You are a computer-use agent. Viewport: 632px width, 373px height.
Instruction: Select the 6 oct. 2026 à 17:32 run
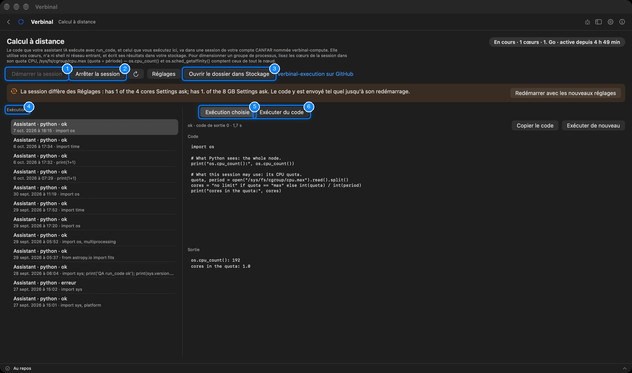(95, 159)
